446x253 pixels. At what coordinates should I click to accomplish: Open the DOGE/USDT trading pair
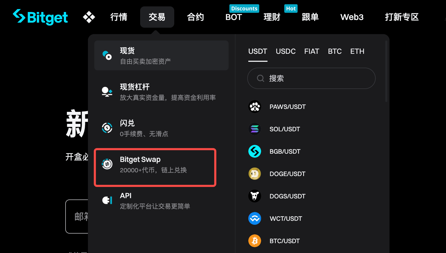pos(287,174)
